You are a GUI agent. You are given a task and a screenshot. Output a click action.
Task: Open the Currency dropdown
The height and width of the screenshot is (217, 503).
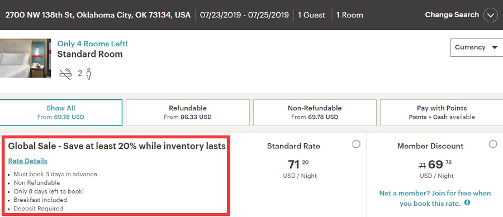477,47
